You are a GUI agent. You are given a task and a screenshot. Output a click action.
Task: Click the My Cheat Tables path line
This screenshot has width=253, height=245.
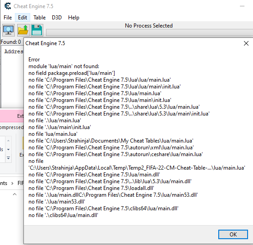(x=111, y=141)
